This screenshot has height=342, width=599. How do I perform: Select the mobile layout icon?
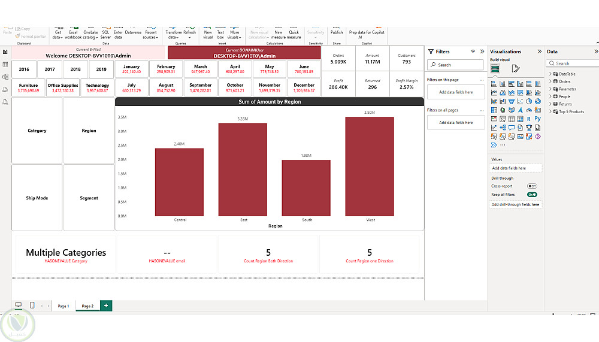32,305
